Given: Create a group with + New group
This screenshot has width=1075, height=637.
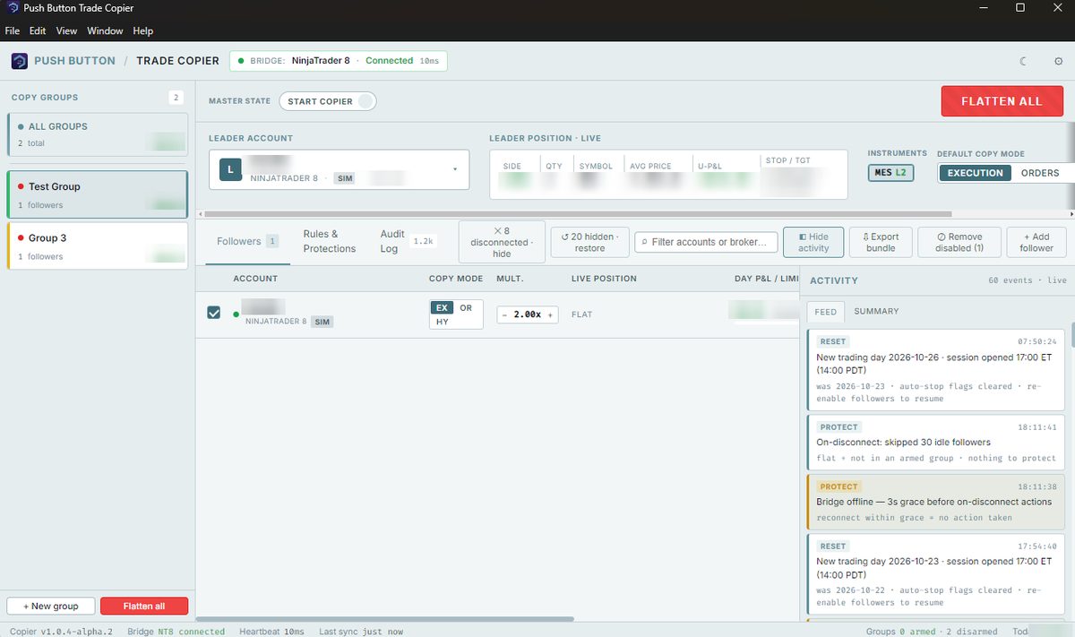Looking at the screenshot, I should click(x=51, y=607).
